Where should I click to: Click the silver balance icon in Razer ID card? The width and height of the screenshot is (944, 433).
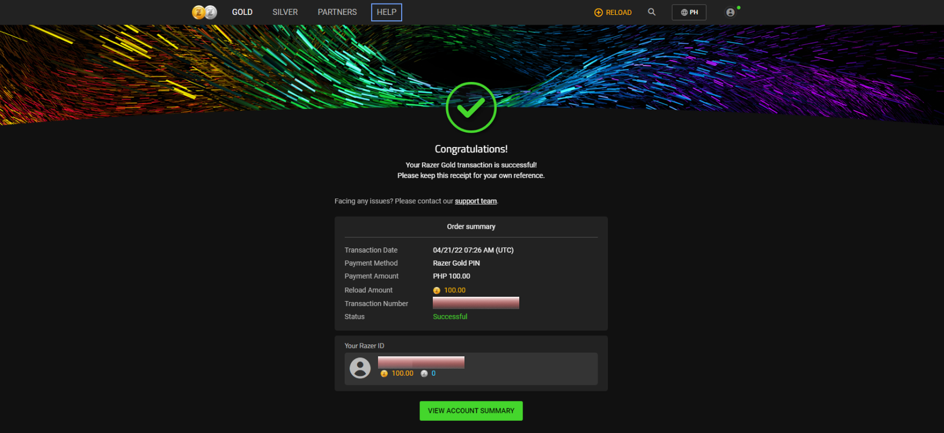tap(424, 373)
